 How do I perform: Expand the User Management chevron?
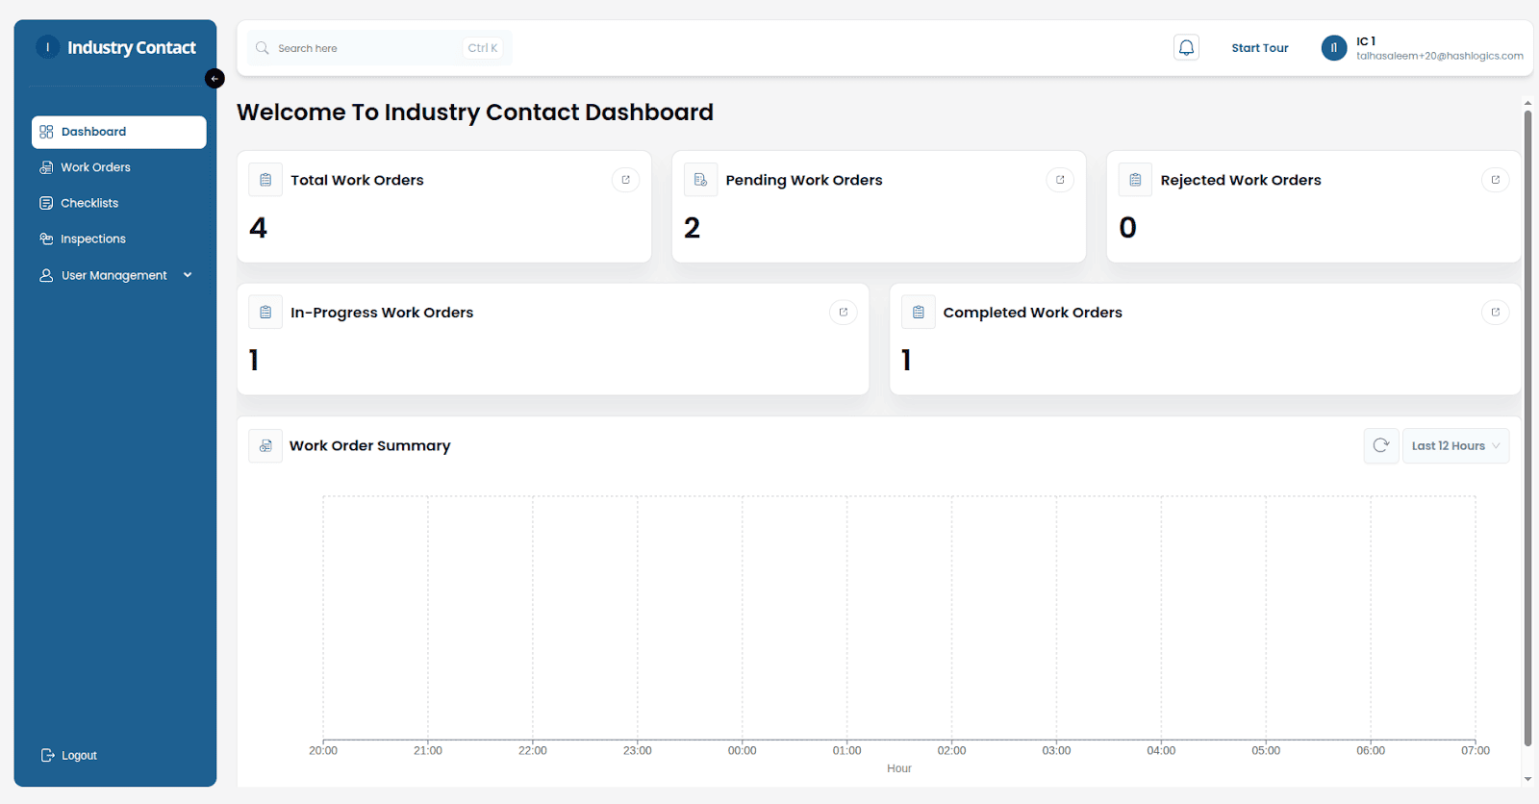tap(188, 275)
